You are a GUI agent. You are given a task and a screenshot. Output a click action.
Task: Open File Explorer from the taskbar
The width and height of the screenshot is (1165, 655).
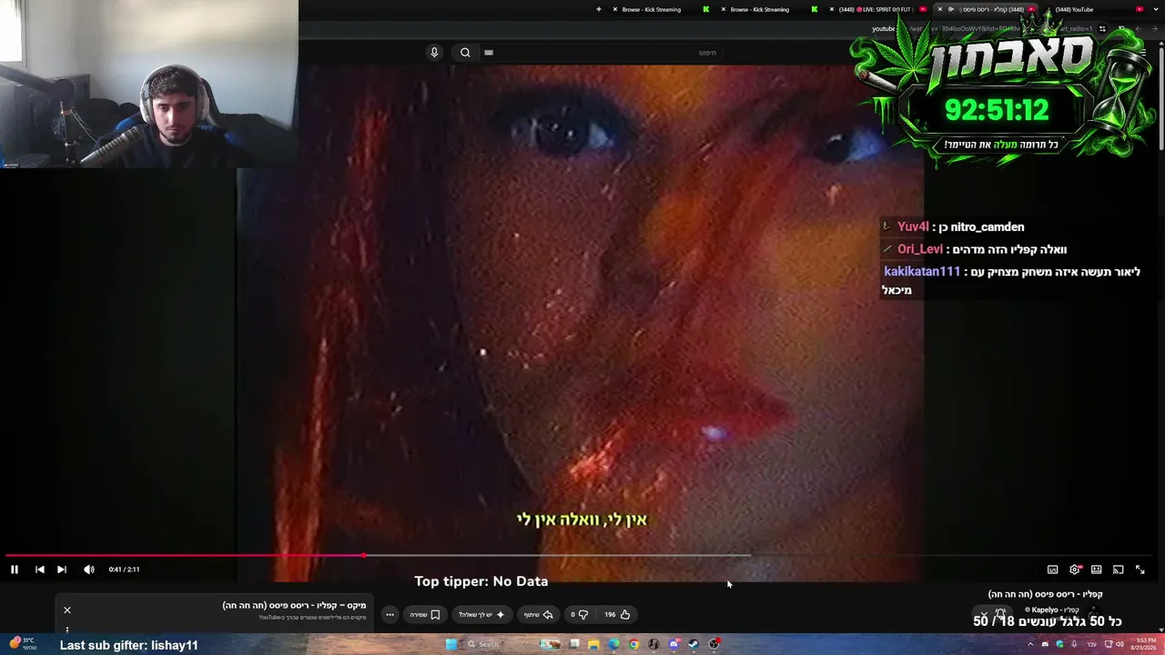593,644
